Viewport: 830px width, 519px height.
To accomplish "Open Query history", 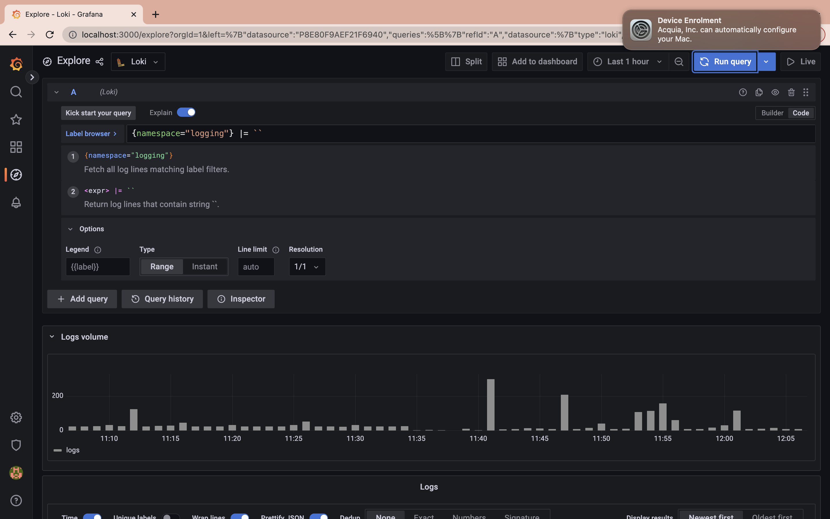I will [x=162, y=299].
